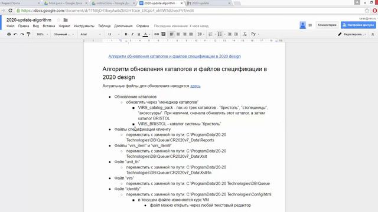Image resolution: width=378 pixels, height=212 pixels.
Task: Switch to the 'instructions' browser tab
Action: (112, 3)
